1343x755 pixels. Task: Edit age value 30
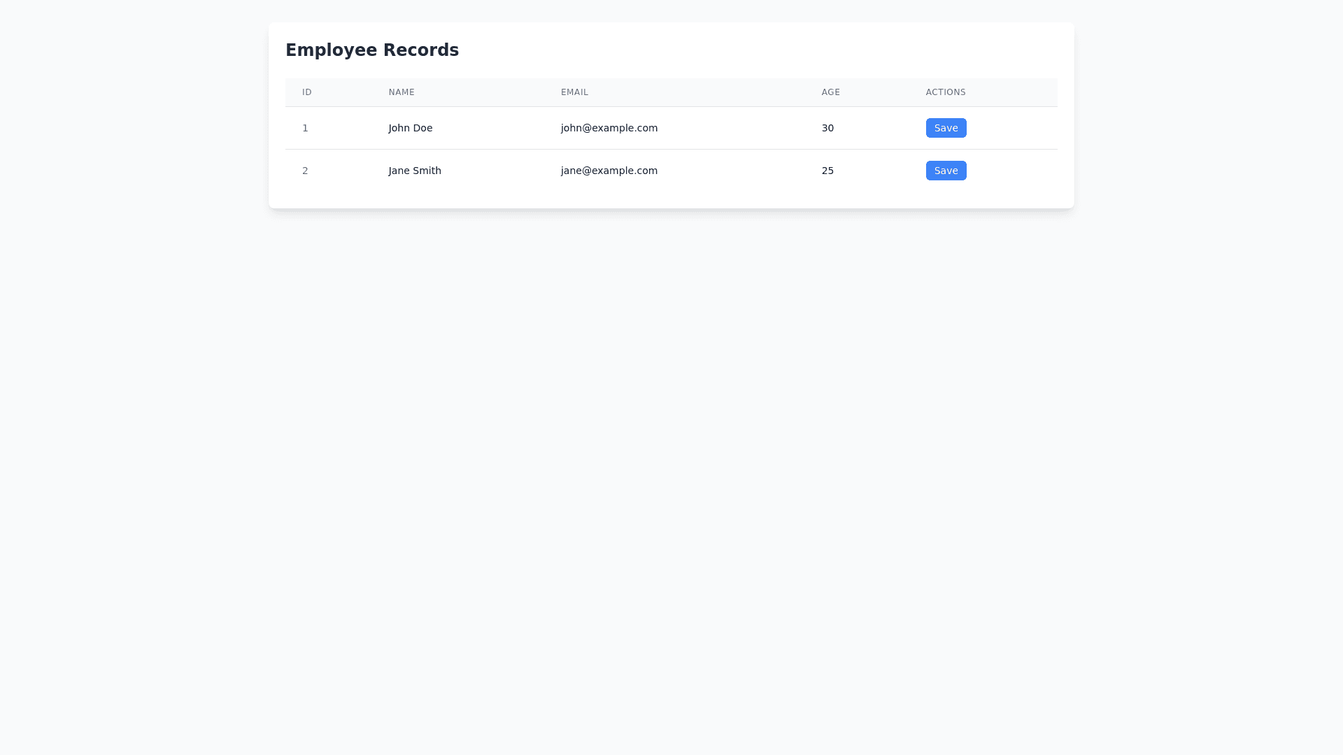click(827, 128)
